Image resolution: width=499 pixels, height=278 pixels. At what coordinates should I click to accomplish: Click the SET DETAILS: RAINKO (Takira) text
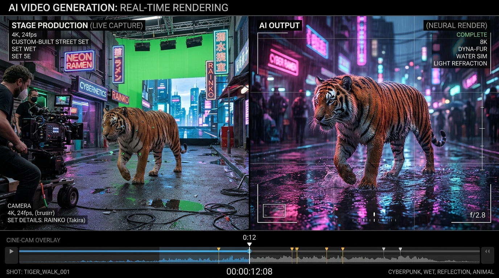[x=46, y=220]
